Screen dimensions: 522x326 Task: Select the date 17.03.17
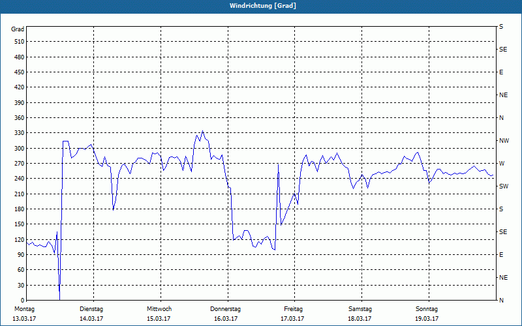tap(292, 319)
